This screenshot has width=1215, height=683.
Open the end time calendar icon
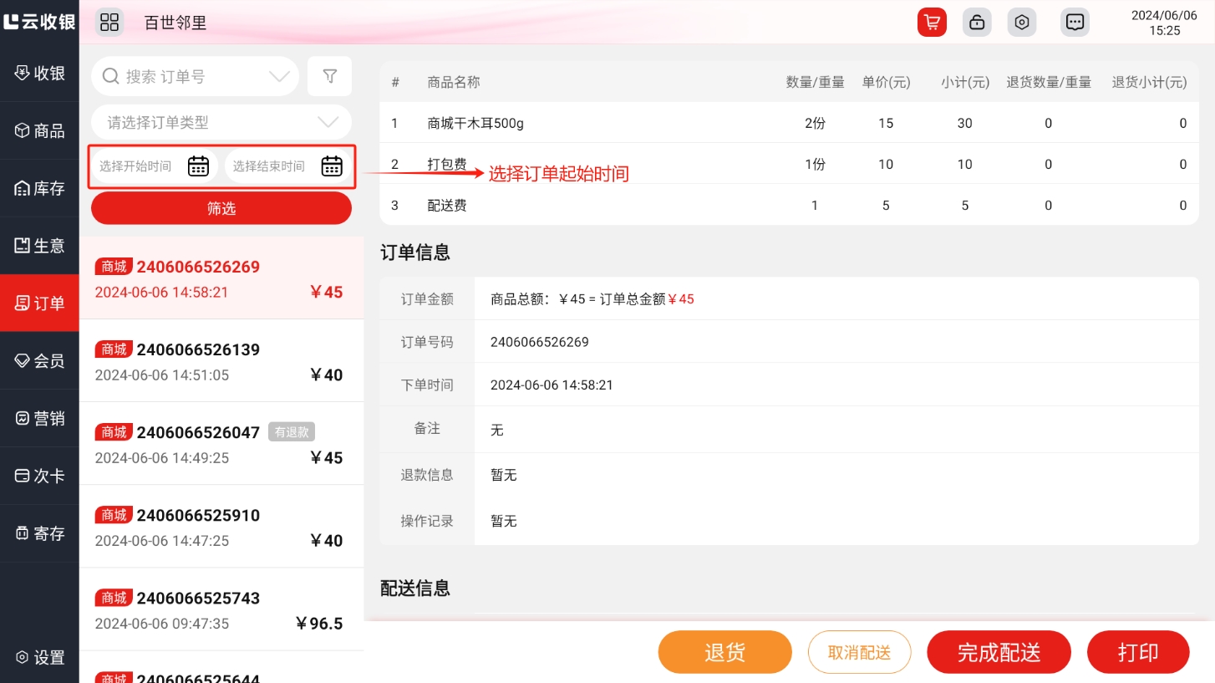332,166
